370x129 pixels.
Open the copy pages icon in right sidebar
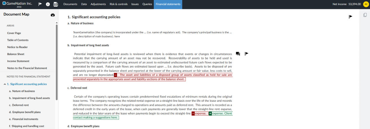(365, 15)
